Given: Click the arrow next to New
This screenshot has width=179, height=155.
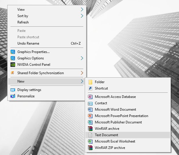Looking at the screenshot, I should (82, 81).
